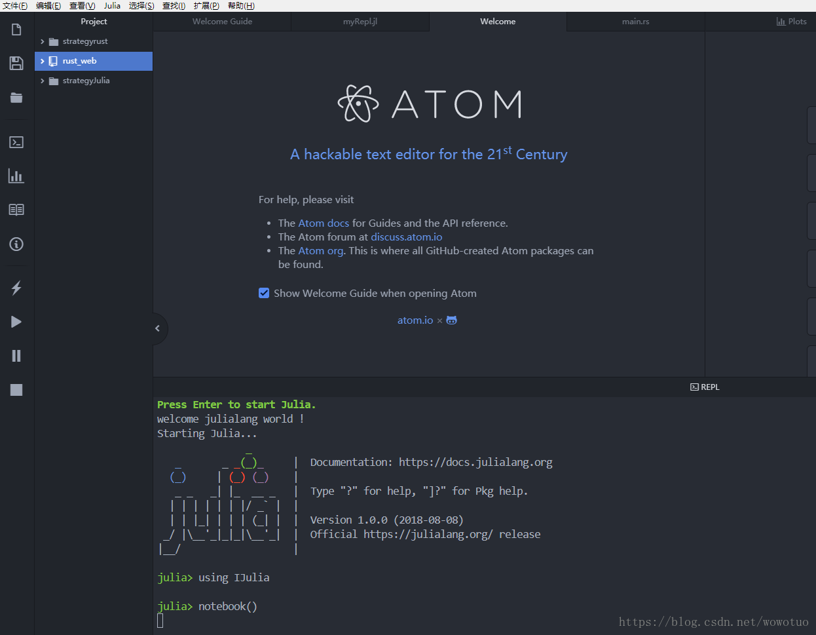Open the discuss.atom.io link
This screenshot has height=635, width=816.
tap(407, 237)
